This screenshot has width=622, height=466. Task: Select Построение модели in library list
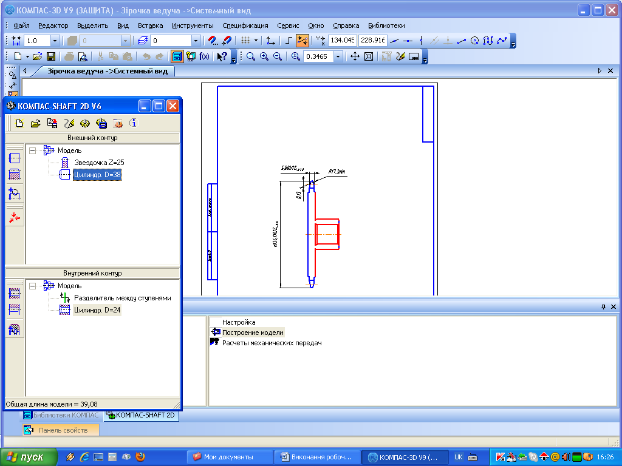[253, 333]
